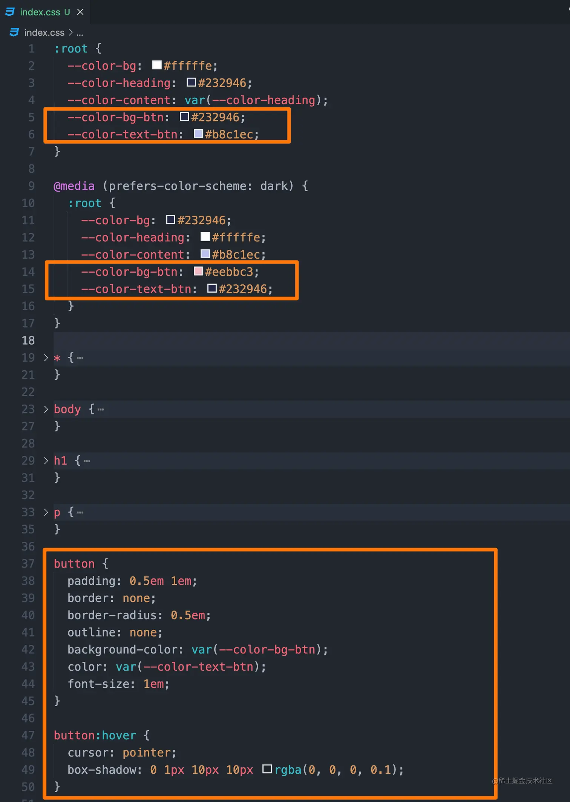
Task: Click the '#b8c1ec' value on line 6
Action: point(229,134)
